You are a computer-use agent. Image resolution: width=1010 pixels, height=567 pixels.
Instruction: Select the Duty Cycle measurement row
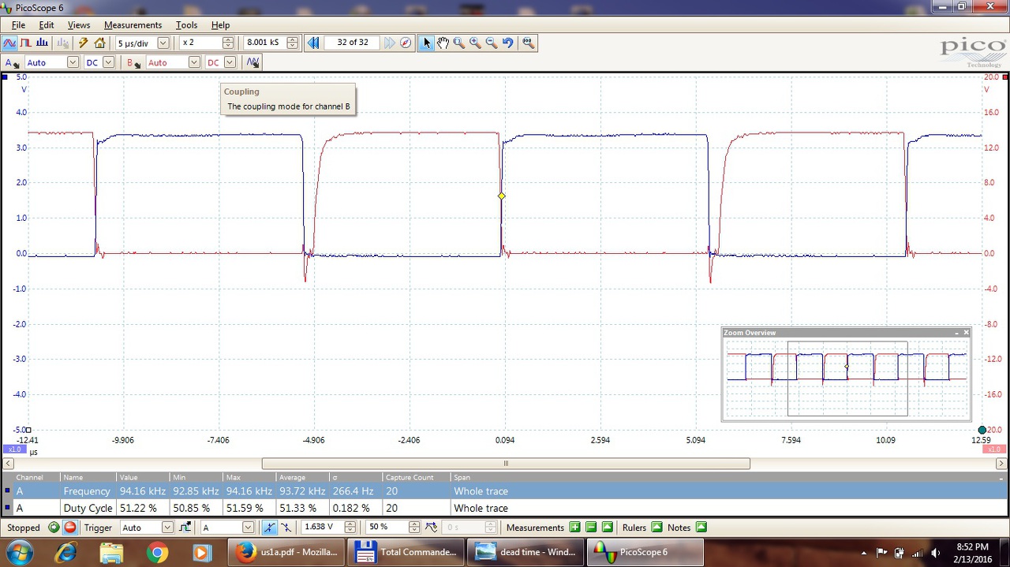pos(505,508)
